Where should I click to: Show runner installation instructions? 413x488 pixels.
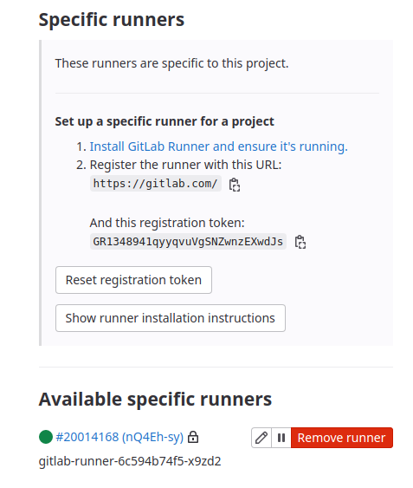[x=171, y=318]
